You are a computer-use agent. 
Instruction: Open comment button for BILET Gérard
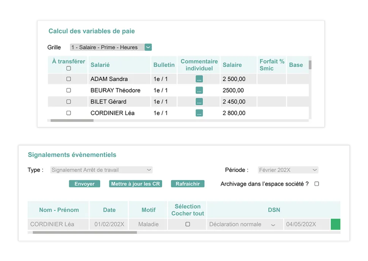[x=199, y=102]
